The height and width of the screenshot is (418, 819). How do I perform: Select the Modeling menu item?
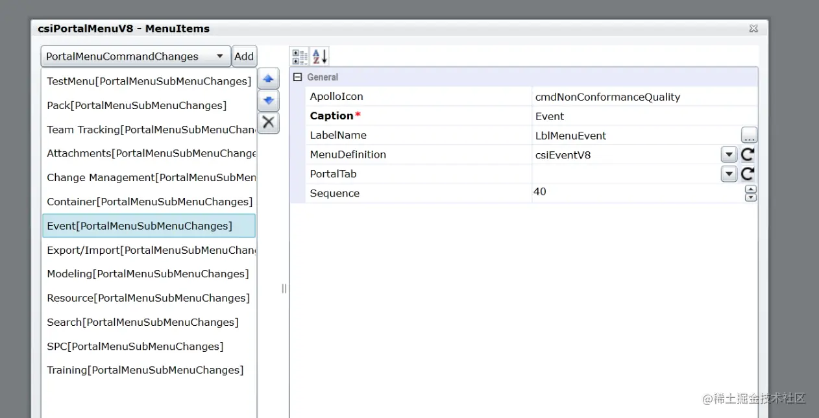[x=149, y=274]
